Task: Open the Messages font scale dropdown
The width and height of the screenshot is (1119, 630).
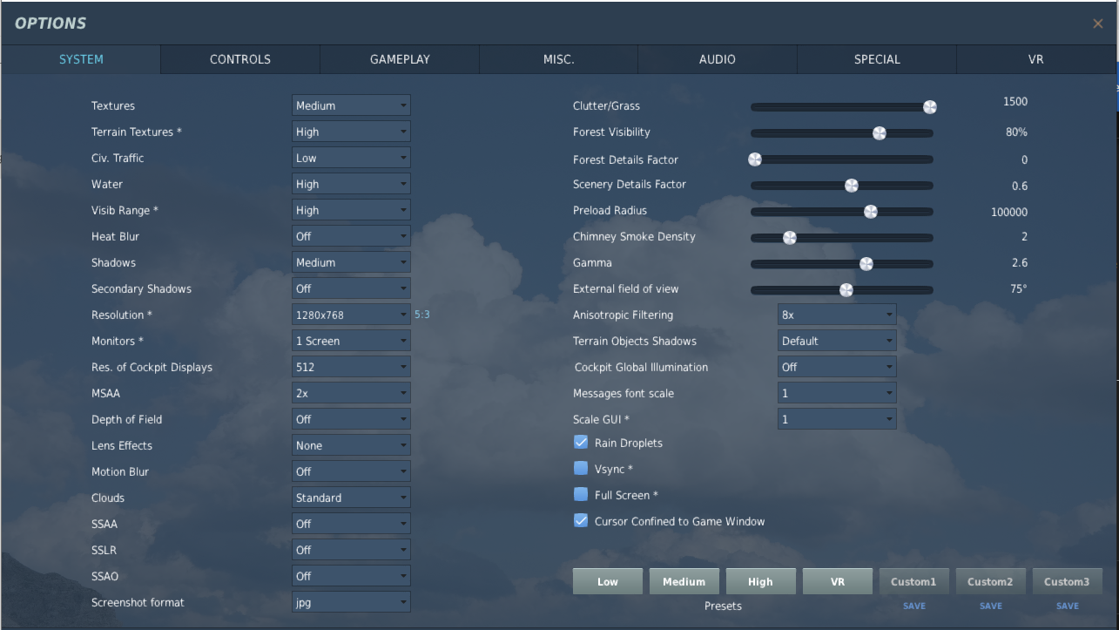Action: coord(837,393)
